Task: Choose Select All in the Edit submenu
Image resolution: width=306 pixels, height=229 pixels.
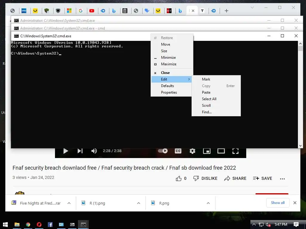Action: point(216,99)
